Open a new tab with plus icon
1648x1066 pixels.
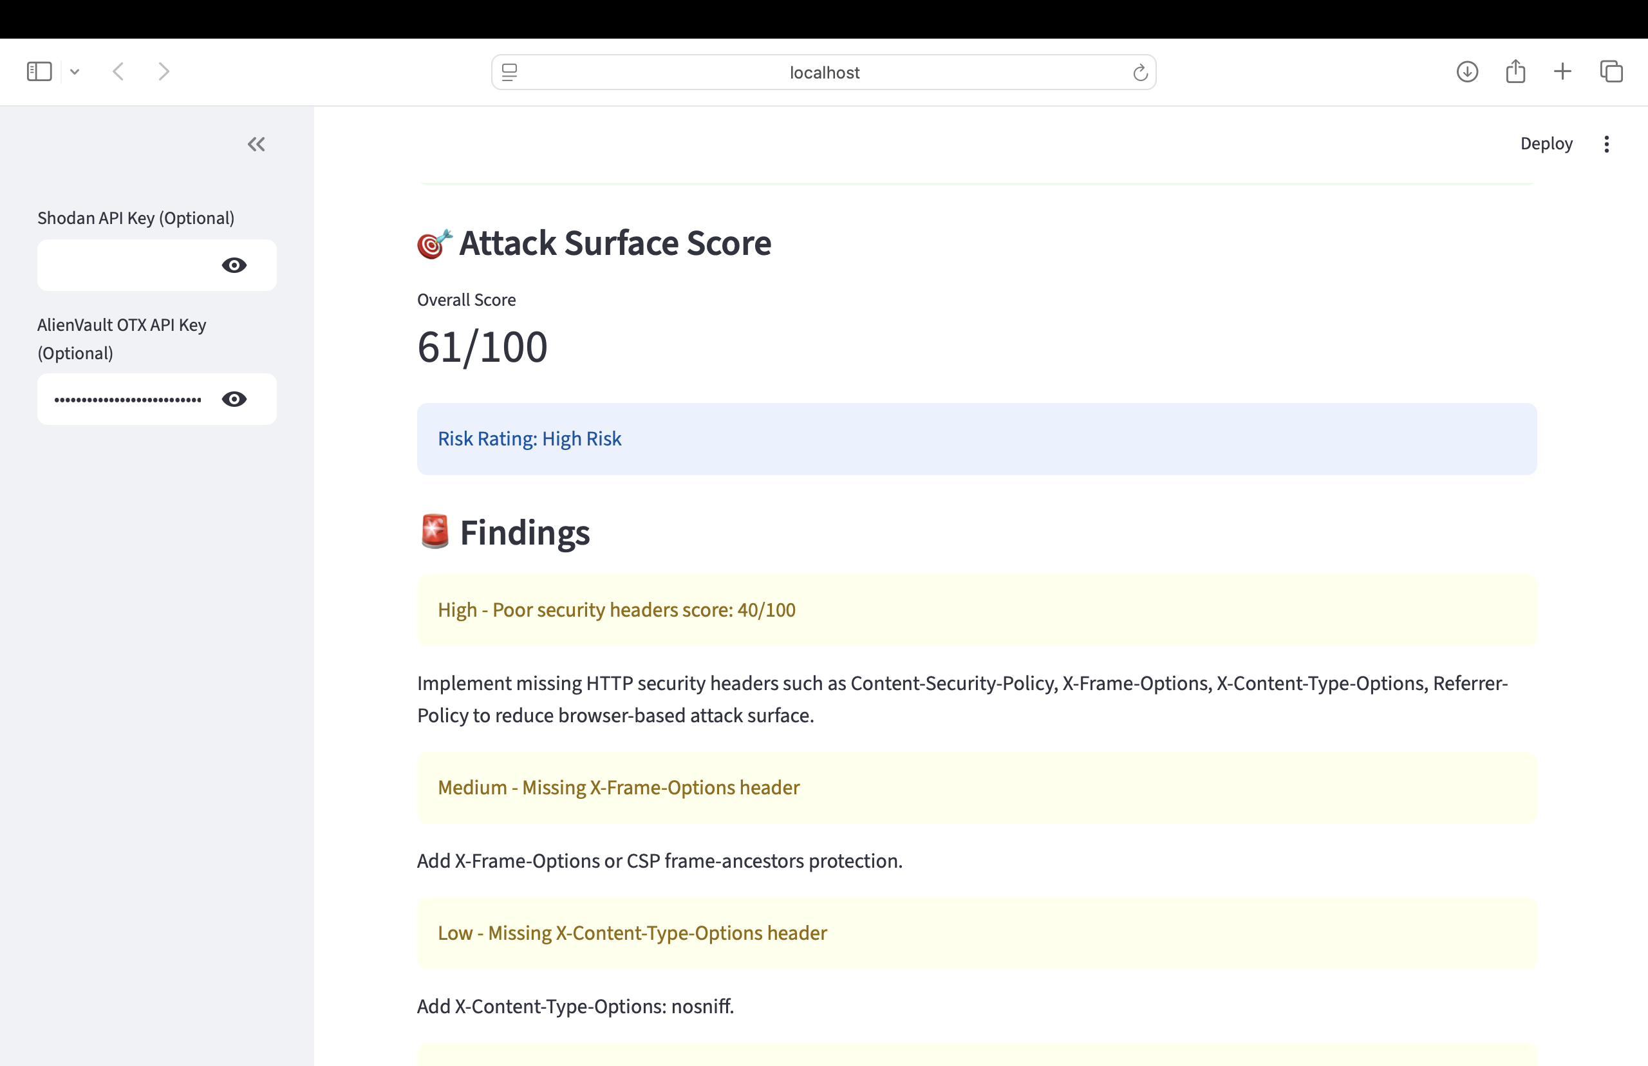click(1563, 71)
